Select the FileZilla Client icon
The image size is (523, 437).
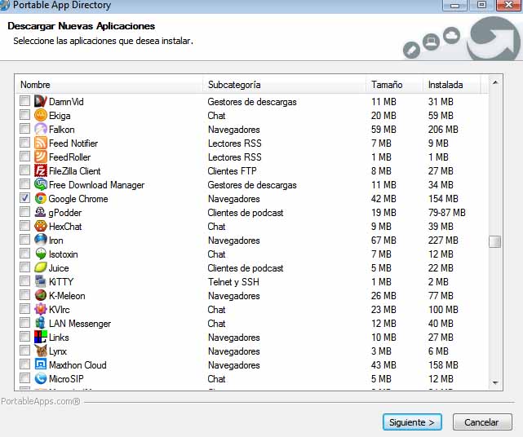(x=40, y=170)
